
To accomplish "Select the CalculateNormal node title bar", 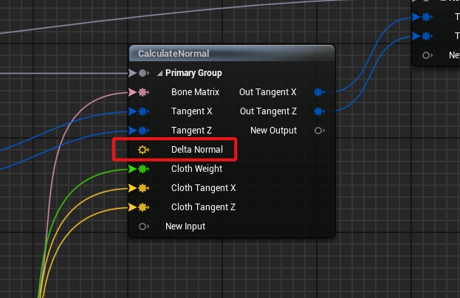I will tap(232, 54).
